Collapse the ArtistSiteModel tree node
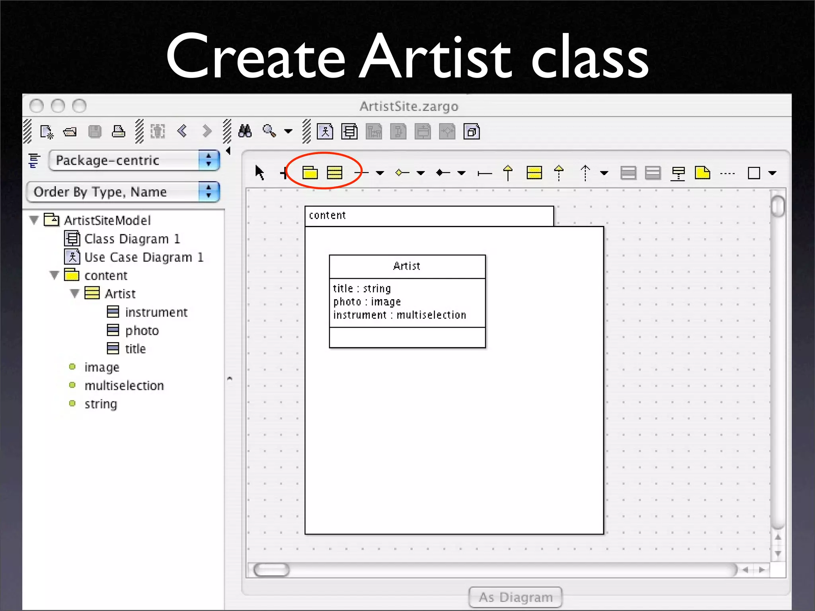Screen dimensions: 815x611 coord(34,220)
